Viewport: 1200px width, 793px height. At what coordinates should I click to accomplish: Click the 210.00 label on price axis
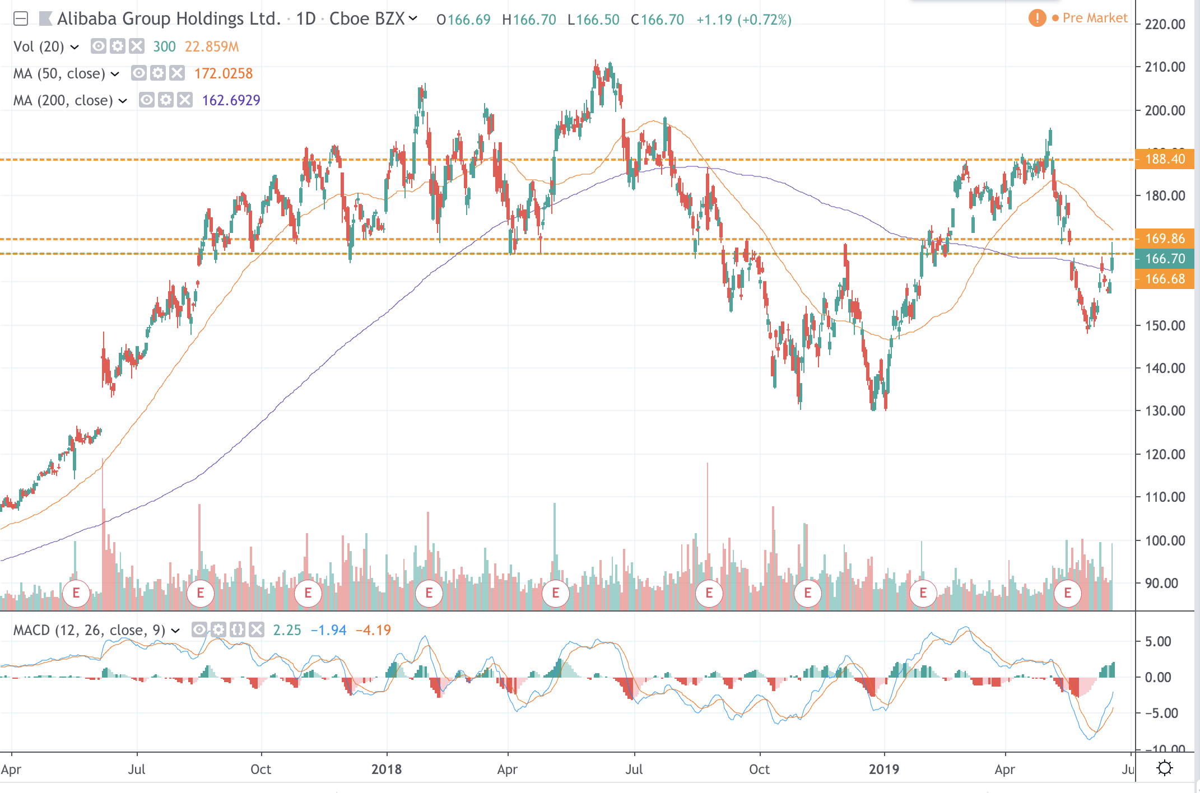[1165, 67]
